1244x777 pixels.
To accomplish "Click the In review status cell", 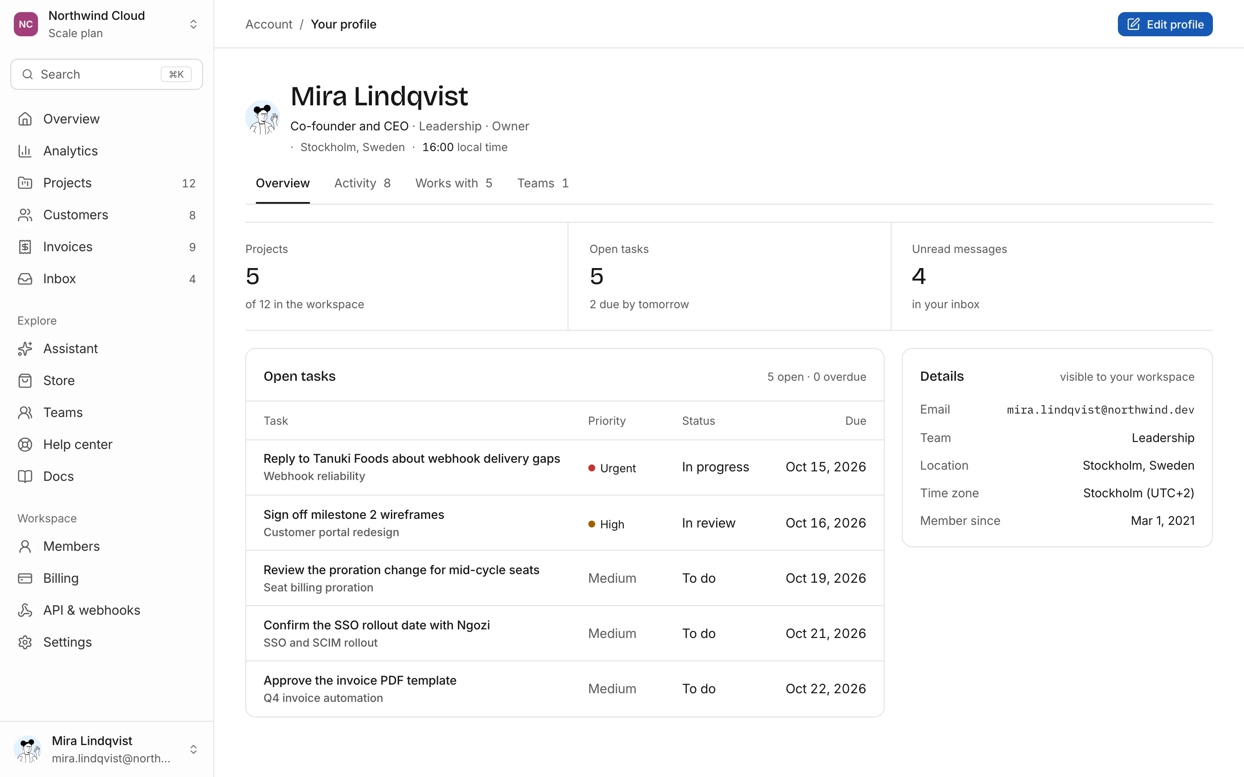I will coord(708,523).
